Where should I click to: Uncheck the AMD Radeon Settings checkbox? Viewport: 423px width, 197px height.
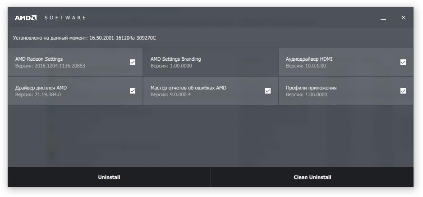pyautogui.click(x=133, y=62)
